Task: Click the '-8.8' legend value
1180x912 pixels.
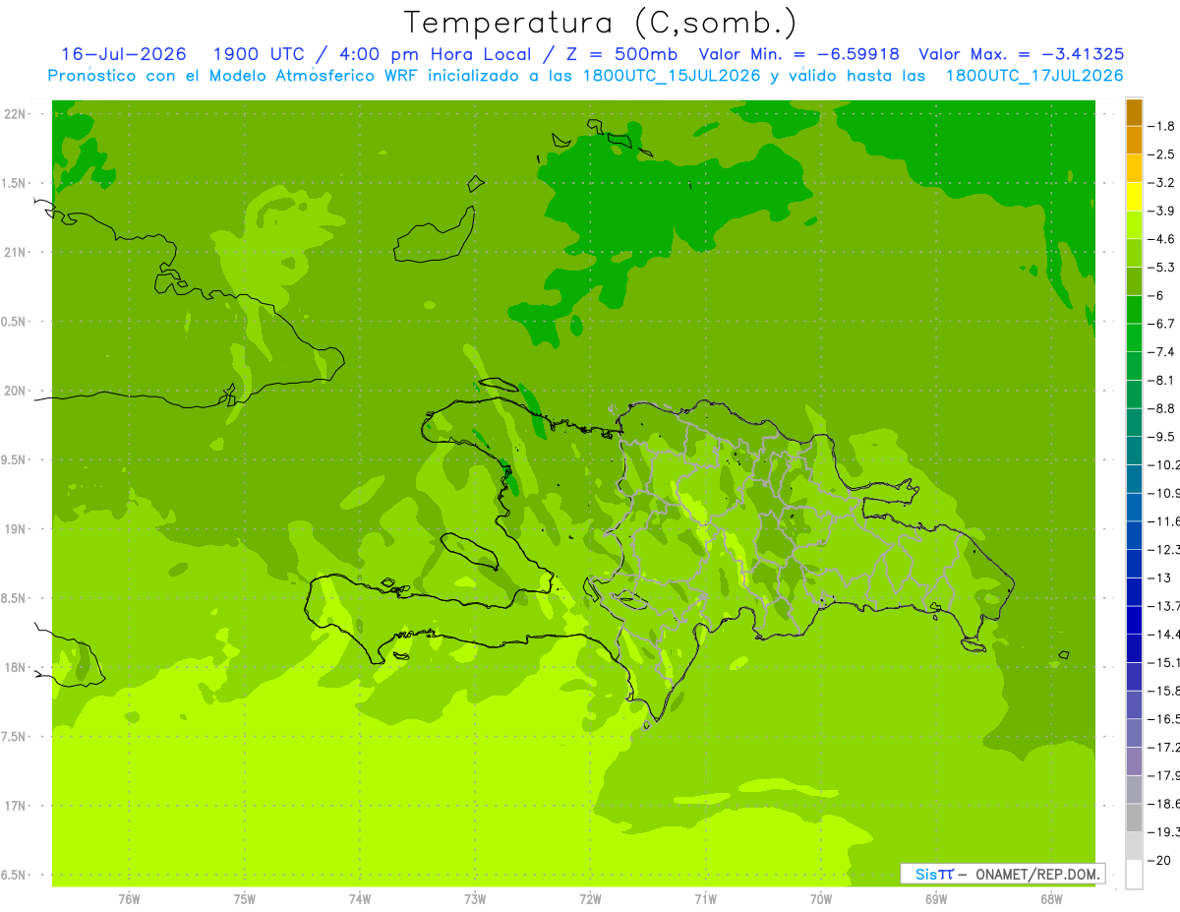Action: 1162,408
